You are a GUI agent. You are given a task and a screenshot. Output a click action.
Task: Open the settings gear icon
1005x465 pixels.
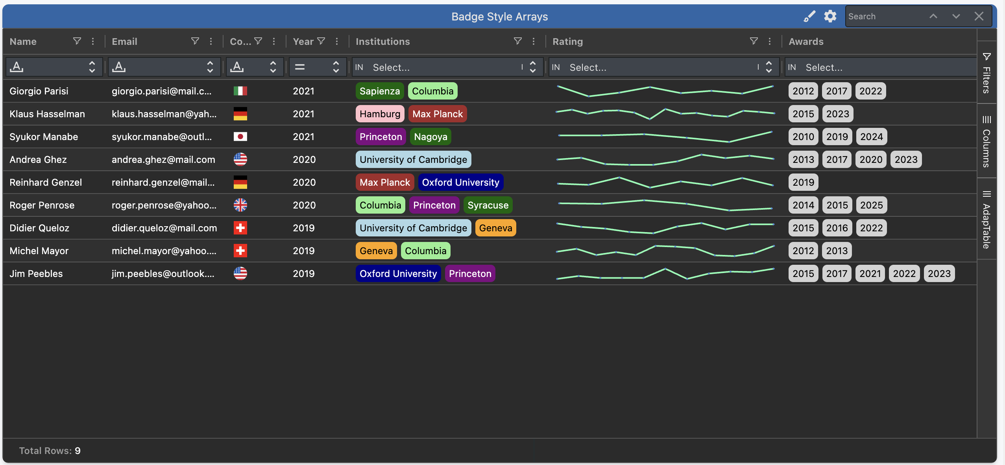(x=830, y=17)
